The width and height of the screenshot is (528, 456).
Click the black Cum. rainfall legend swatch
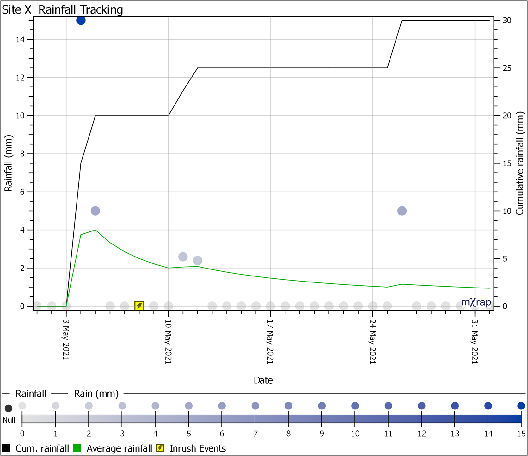pyautogui.click(x=6, y=448)
